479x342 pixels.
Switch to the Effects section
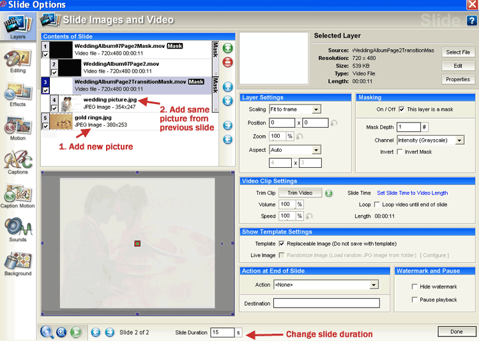click(18, 95)
